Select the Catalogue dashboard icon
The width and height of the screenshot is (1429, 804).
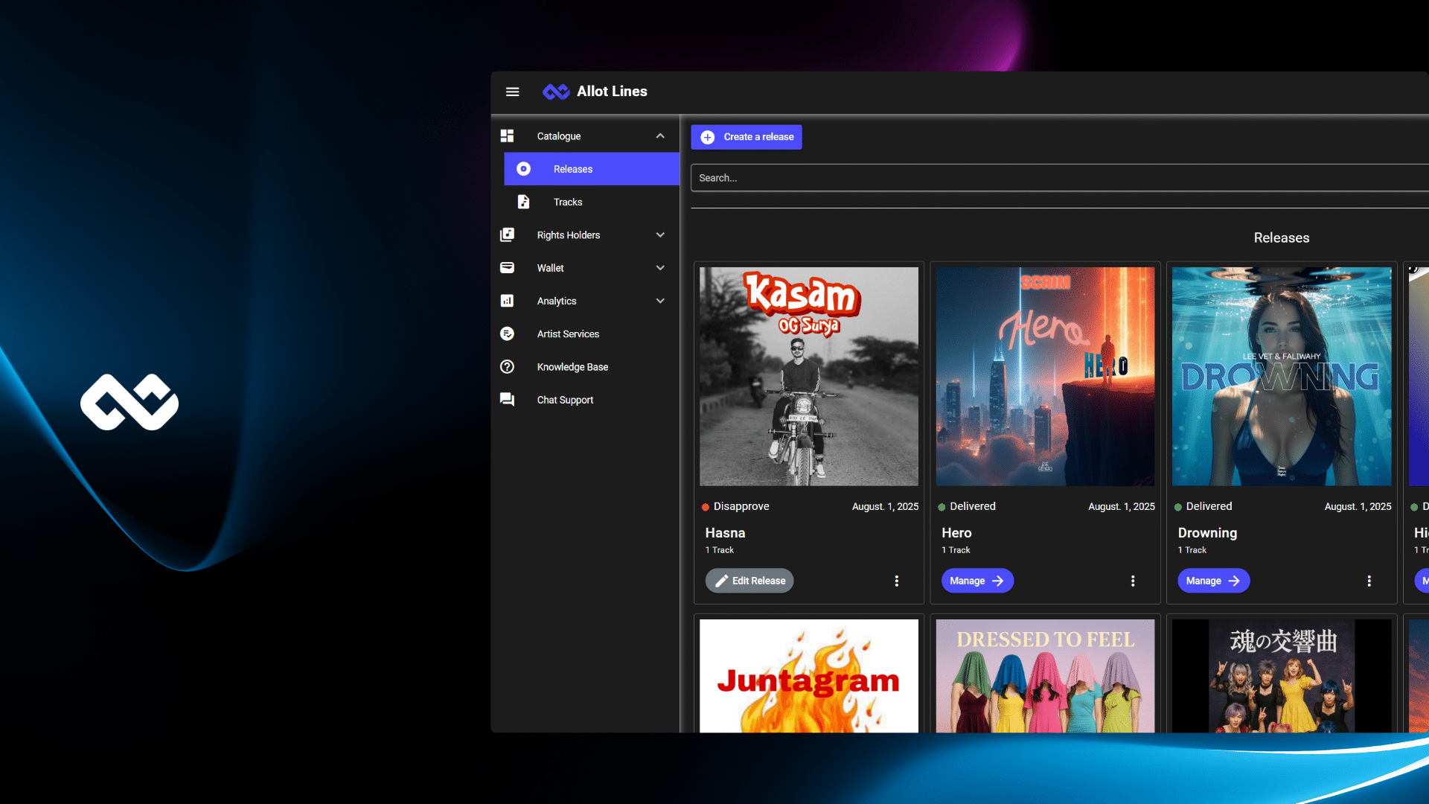(507, 135)
